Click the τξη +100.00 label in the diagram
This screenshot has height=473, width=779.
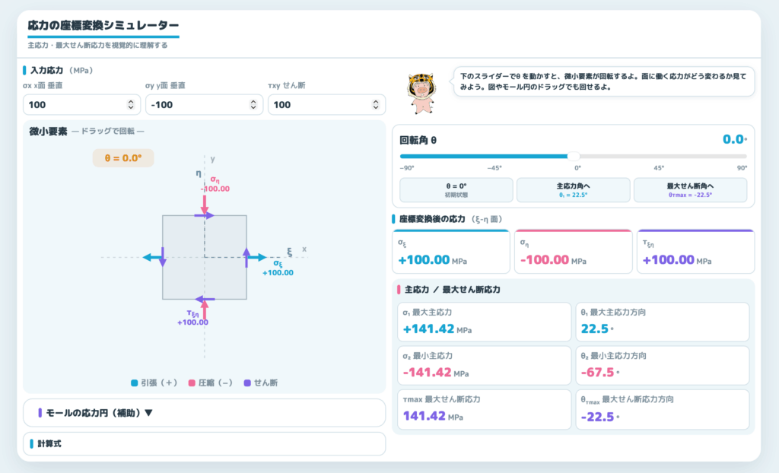click(192, 317)
